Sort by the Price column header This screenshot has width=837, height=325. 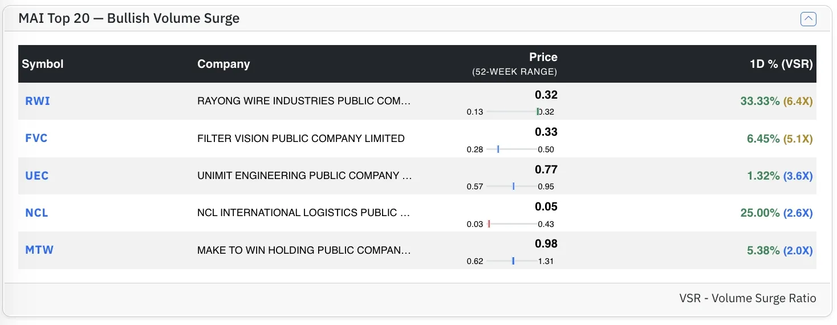[x=543, y=57]
